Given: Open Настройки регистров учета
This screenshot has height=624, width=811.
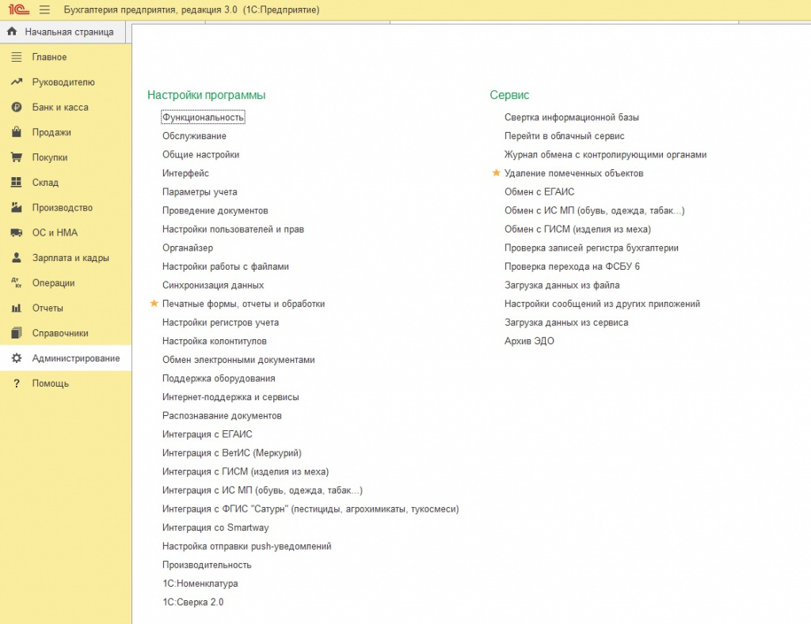Looking at the screenshot, I should pyautogui.click(x=220, y=323).
